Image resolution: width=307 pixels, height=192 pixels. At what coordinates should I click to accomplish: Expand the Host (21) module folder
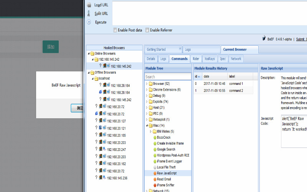pyautogui.click(x=147, y=108)
